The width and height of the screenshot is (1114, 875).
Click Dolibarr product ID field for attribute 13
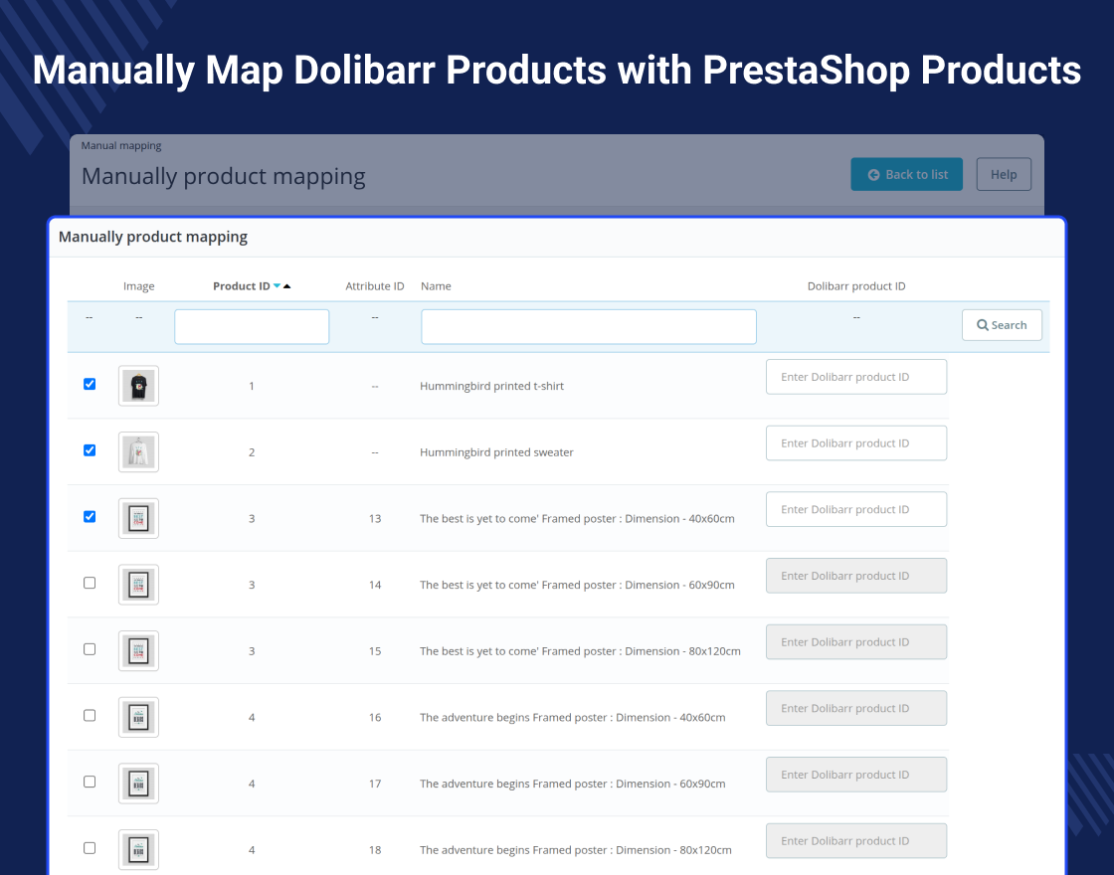[856, 509]
